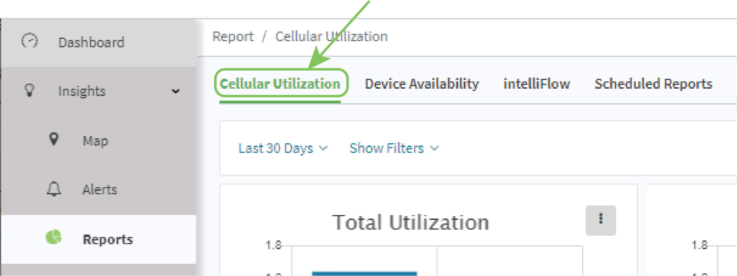This screenshot has width=737, height=276.
Task: Click Cellular Utilization in the breadcrumb
Action: [331, 37]
